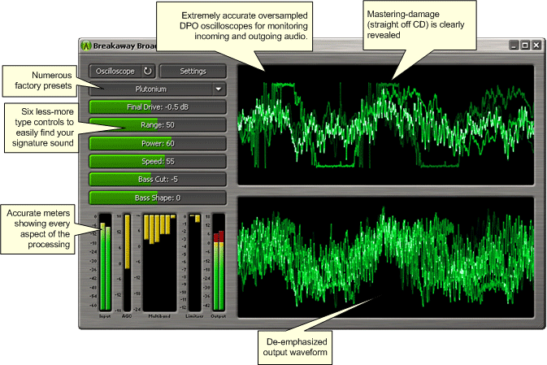This screenshot has height=365, width=547.
Task: Adjust the Bass Cut -5 slider
Action: (158, 180)
